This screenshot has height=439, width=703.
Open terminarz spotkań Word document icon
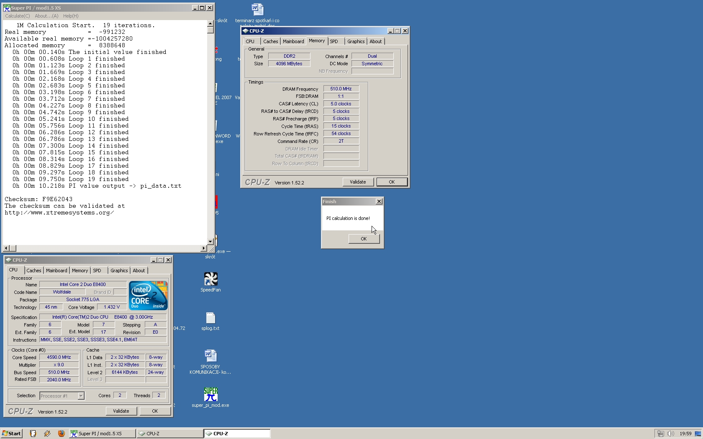coord(257,10)
